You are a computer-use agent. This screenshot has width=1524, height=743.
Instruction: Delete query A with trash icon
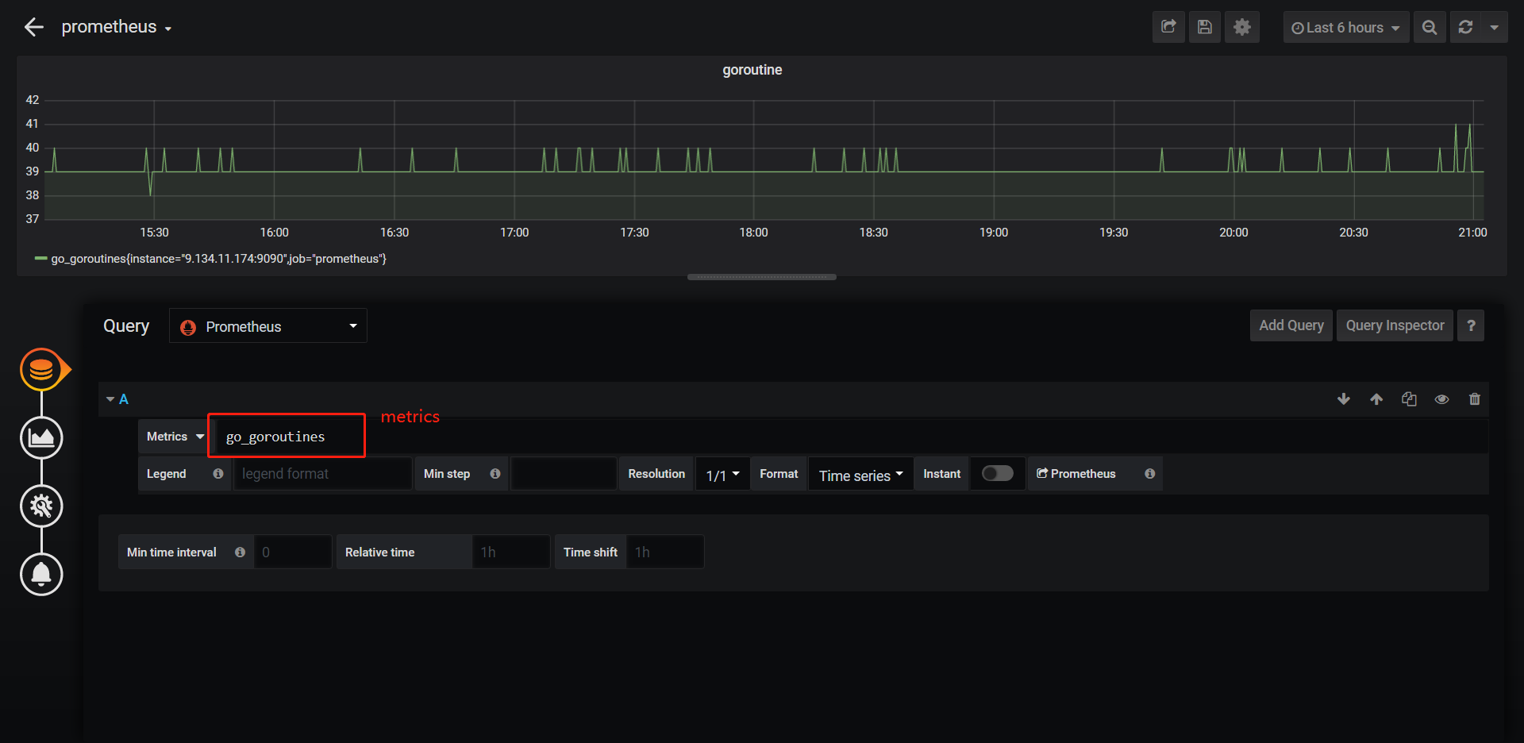[1474, 399]
